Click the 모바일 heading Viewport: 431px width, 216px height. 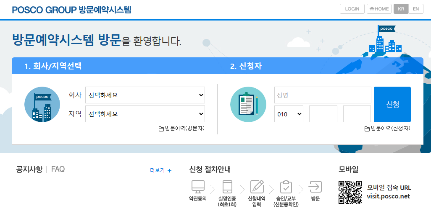coord(348,170)
